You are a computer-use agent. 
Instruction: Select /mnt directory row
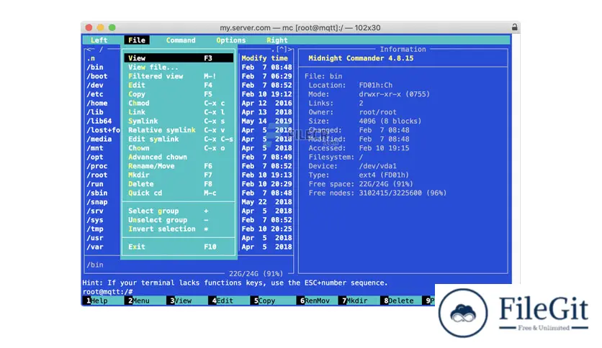click(95, 148)
